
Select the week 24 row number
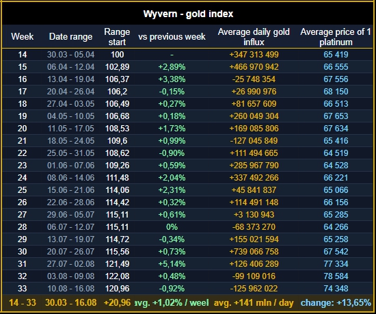coord(23,178)
